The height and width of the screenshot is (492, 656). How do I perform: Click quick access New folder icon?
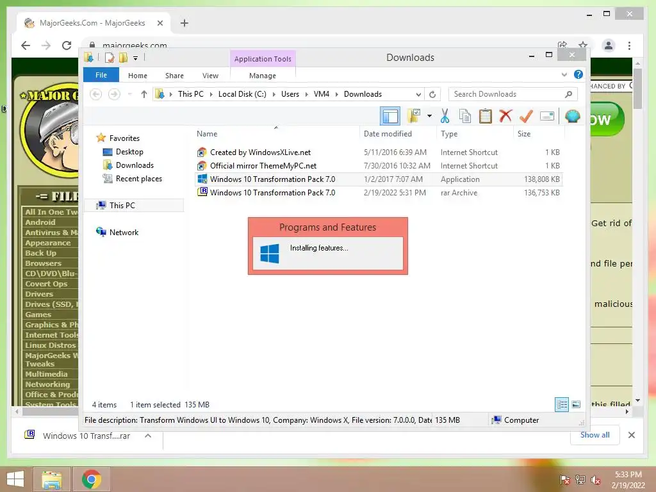123,58
